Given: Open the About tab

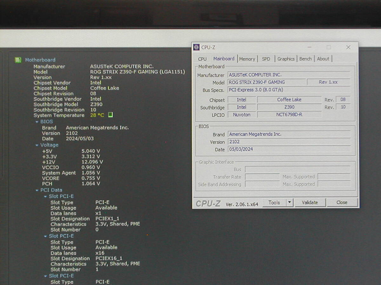Looking at the screenshot, I should [323, 59].
